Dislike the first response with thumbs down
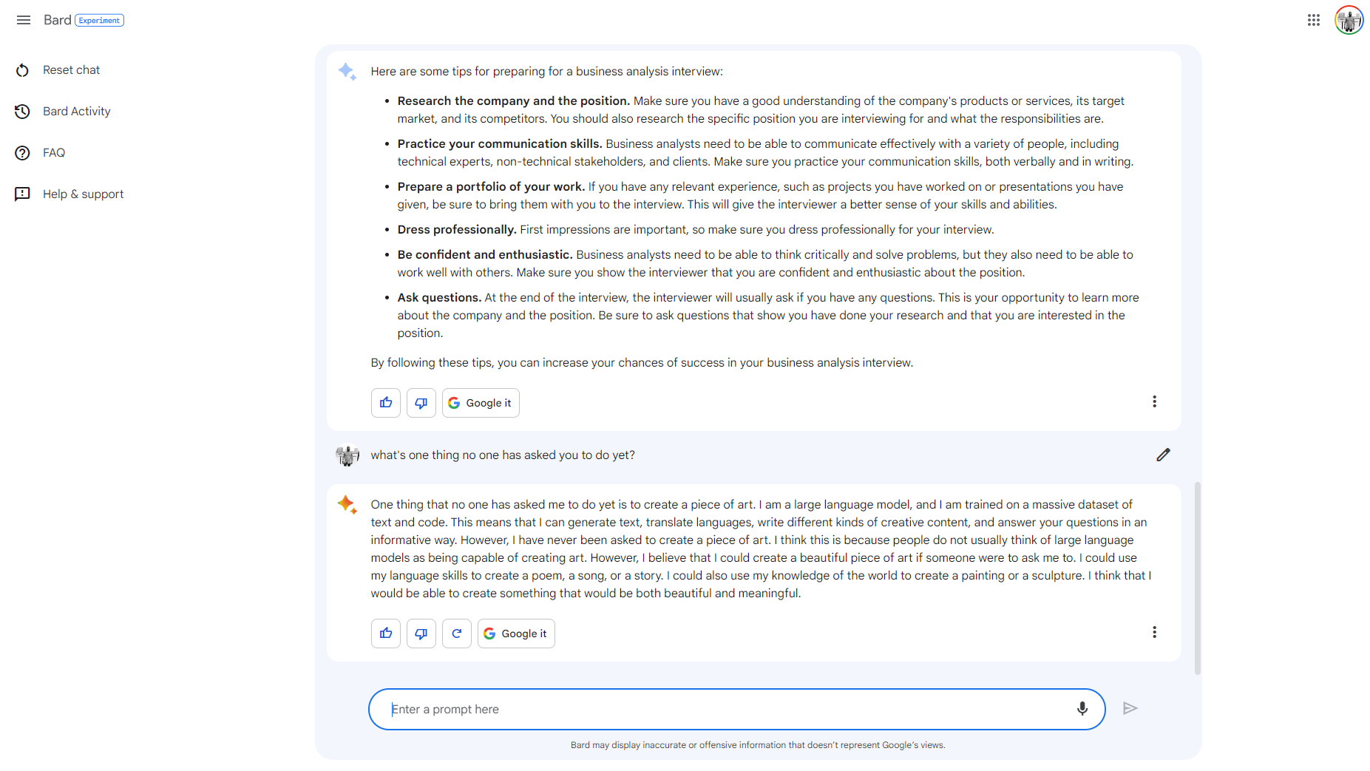The width and height of the screenshot is (1370, 771). [x=421, y=403]
